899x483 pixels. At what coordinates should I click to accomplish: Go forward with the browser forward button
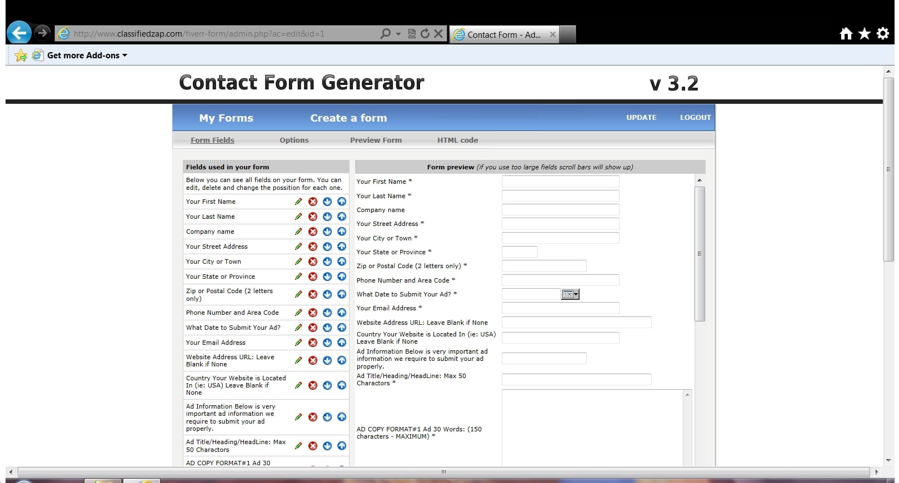click(42, 33)
